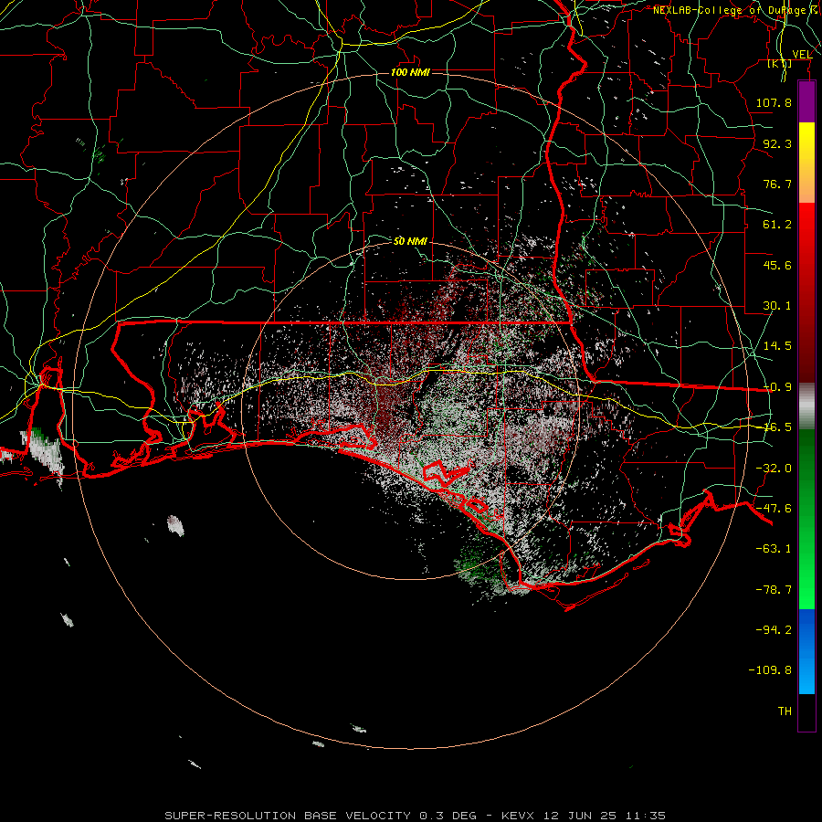Click the -94.2 scale value
This screenshot has width=822, height=822.
774,629
